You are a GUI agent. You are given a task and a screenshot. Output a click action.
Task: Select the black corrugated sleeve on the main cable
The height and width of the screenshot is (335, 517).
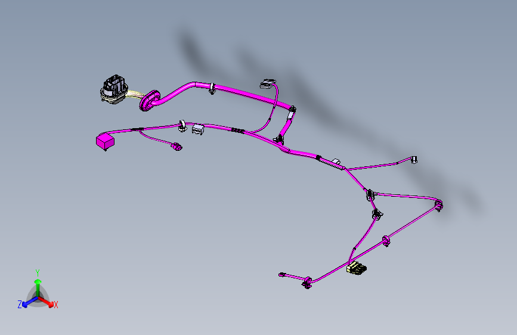click(x=238, y=131)
